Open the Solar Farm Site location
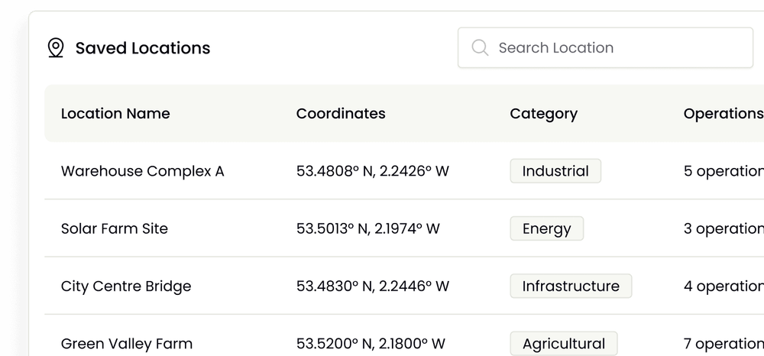764x356 pixels. click(x=115, y=228)
